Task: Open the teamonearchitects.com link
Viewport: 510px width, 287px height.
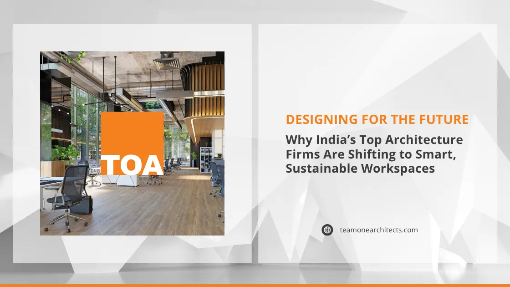Action: tap(378, 230)
